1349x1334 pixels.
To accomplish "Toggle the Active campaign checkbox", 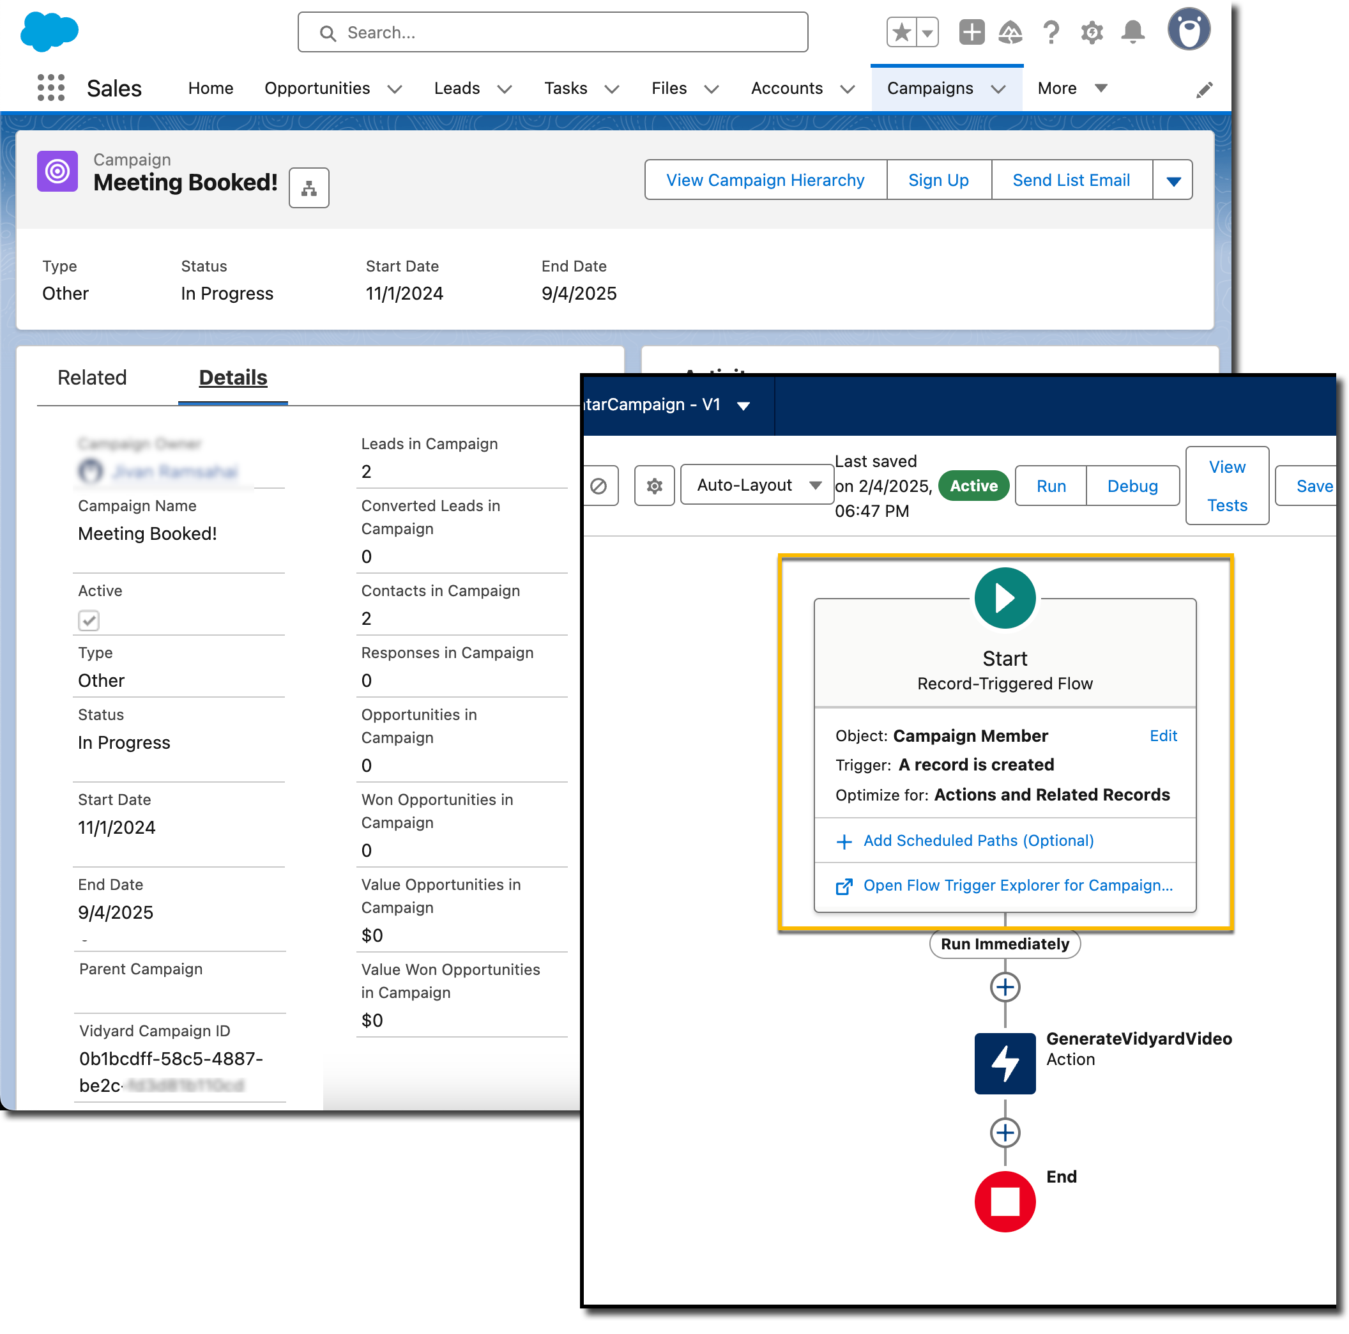I will (89, 620).
